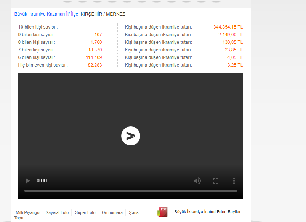Open the Şans Topu link
Screen dimensions: 306x222
pos(134,212)
